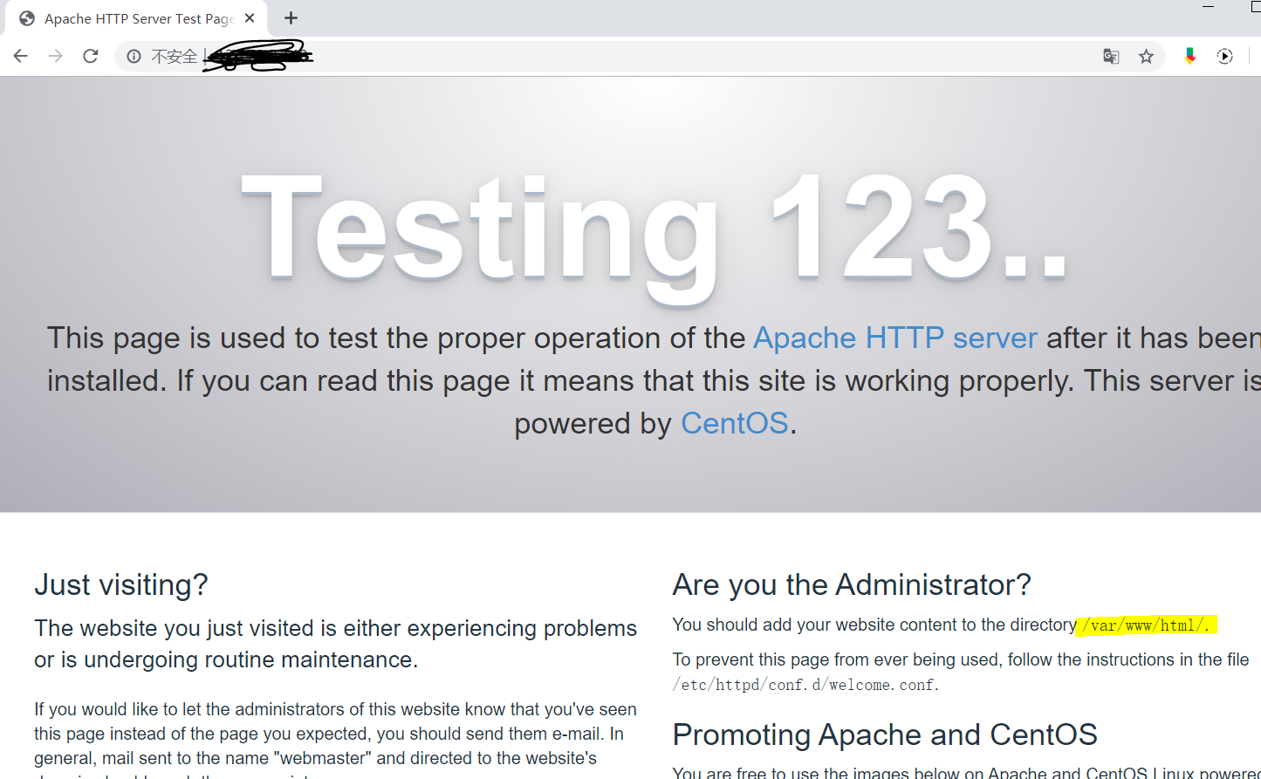Click the 'Promoting Apache and CentOS' heading
1261x779 pixels.
885,735
